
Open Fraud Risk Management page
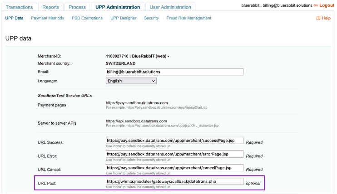(x=189, y=18)
